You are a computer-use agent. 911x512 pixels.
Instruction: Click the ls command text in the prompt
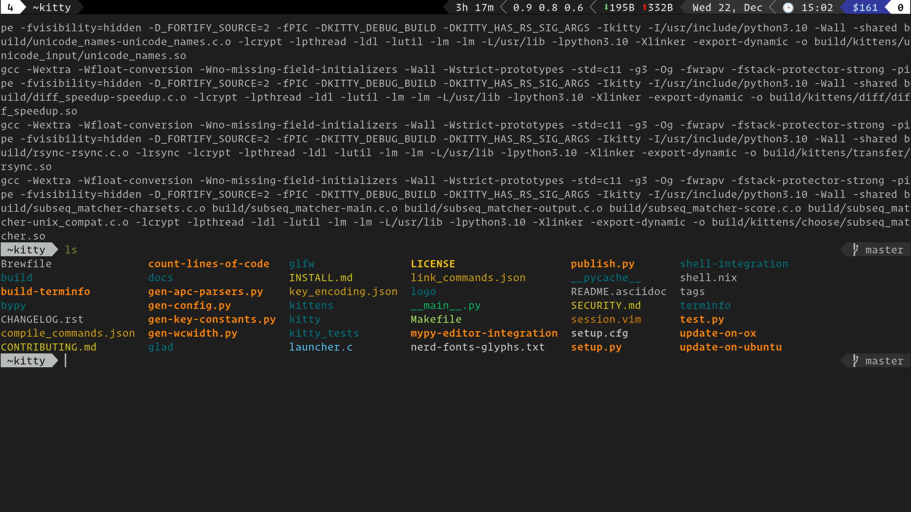(x=71, y=250)
